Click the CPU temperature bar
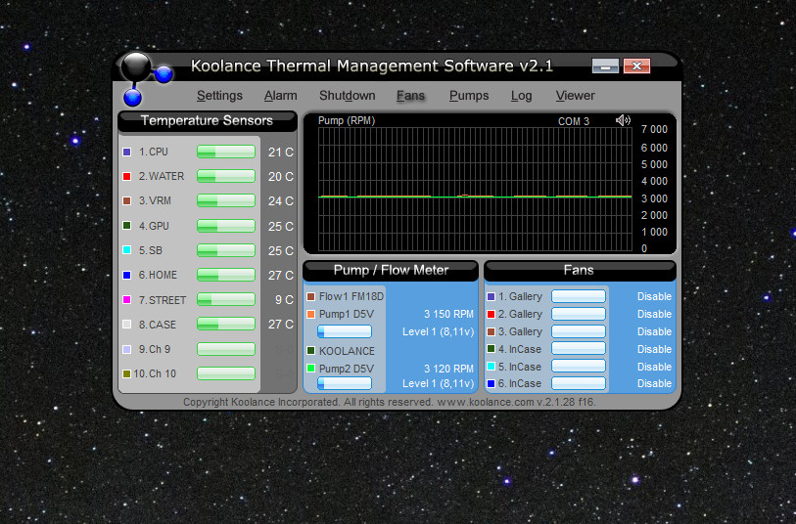Viewport: 796px width, 524px height. point(226,152)
